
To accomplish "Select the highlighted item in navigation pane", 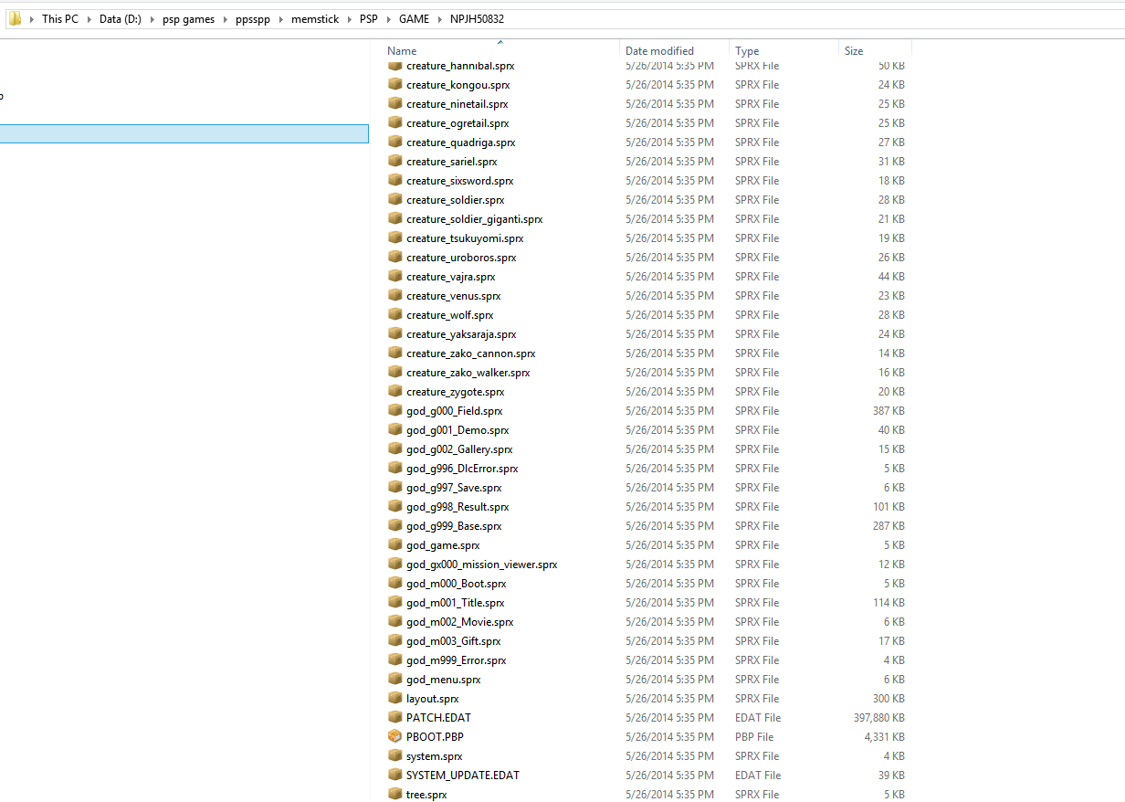I will tap(183, 133).
